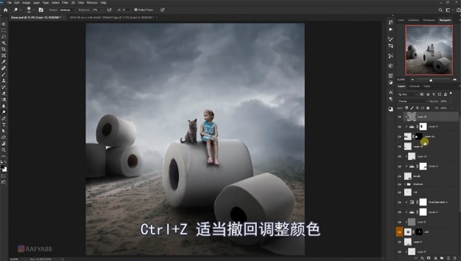461x261 pixels.
Task: Open the blend mode Overlay dropdown
Action: [x=412, y=101]
